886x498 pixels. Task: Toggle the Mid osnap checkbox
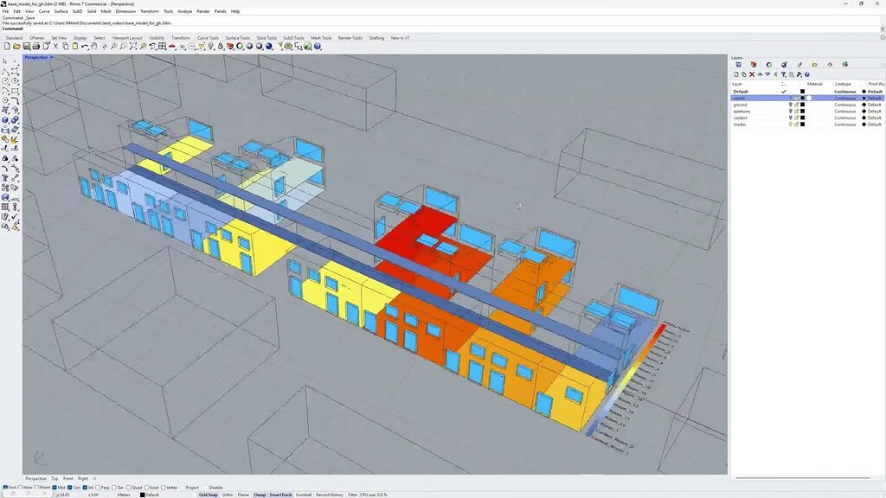(55, 488)
